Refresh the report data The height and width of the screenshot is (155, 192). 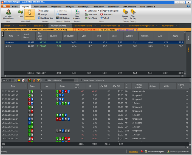[105, 18]
